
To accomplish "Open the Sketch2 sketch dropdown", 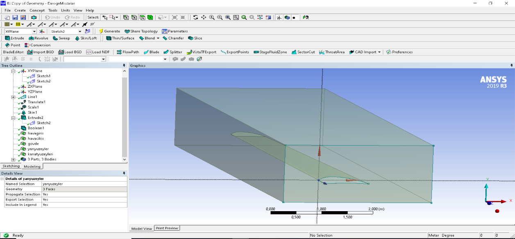I will [80, 31].
